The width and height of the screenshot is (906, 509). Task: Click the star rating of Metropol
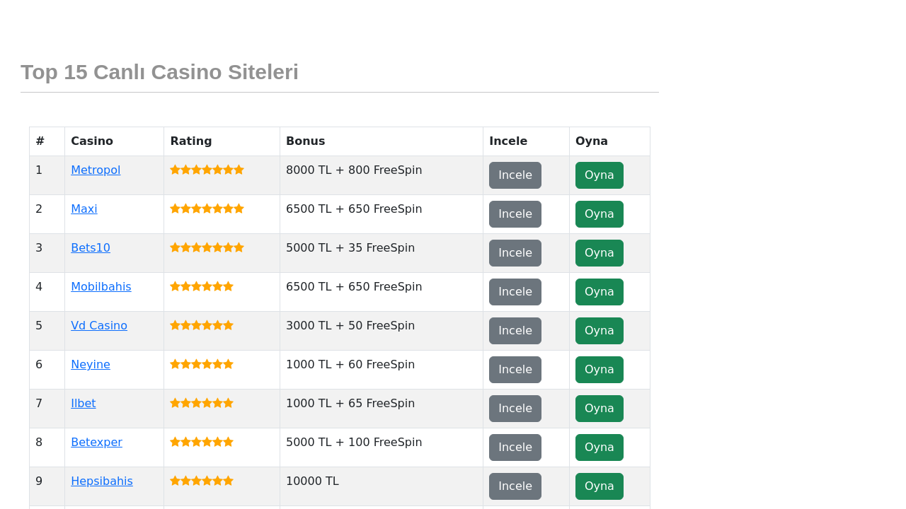pyautogui.click(x=207, y=170)
